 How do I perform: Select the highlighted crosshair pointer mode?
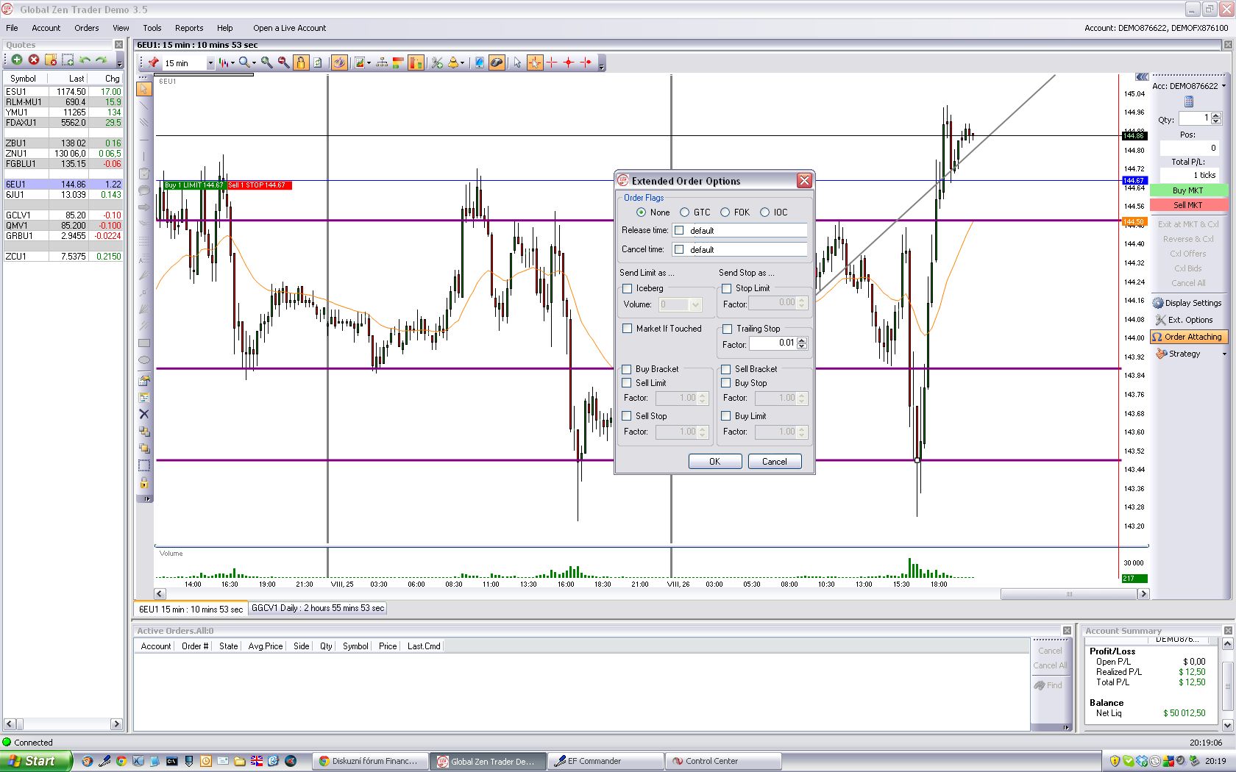535,62
